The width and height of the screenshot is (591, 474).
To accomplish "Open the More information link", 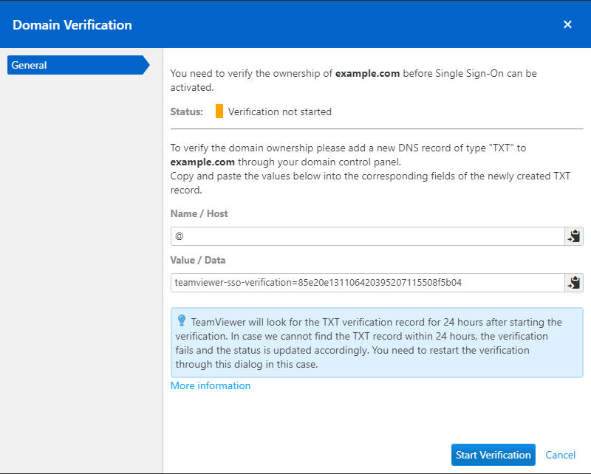I will pyautogui.click(x=211, y=385).
